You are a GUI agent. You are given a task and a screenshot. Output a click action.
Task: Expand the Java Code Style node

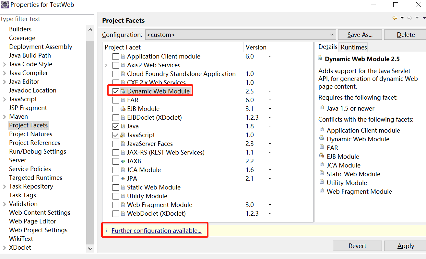tap(4, 64)
